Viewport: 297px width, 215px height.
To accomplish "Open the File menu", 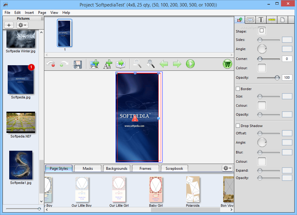I will [7, 13].
